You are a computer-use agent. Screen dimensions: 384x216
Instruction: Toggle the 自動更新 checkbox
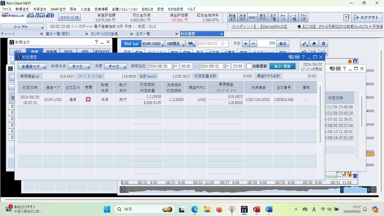coord(249,66)
